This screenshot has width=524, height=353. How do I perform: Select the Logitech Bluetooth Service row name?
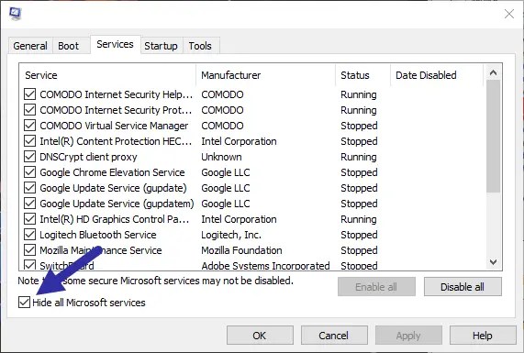98,235
